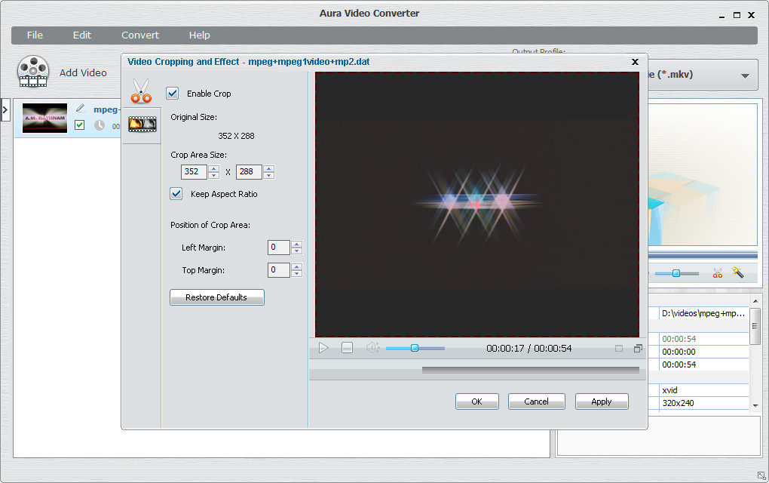Click the Add Video film reel icon
The height and width of the screenshot is (483, 769).
click(33, 72)
